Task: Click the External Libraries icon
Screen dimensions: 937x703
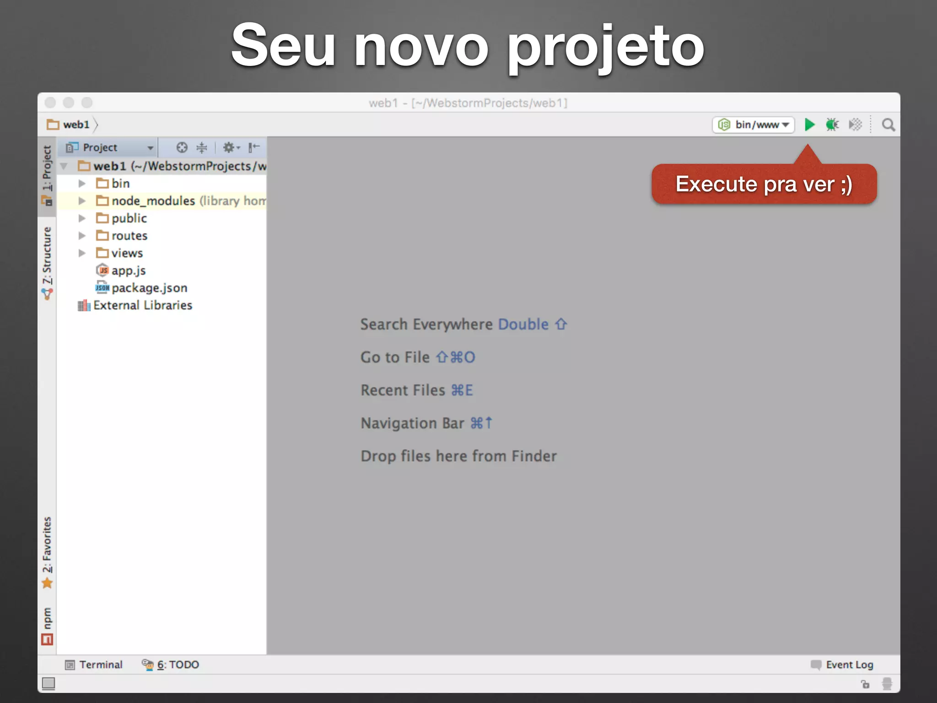Action: 84,305
